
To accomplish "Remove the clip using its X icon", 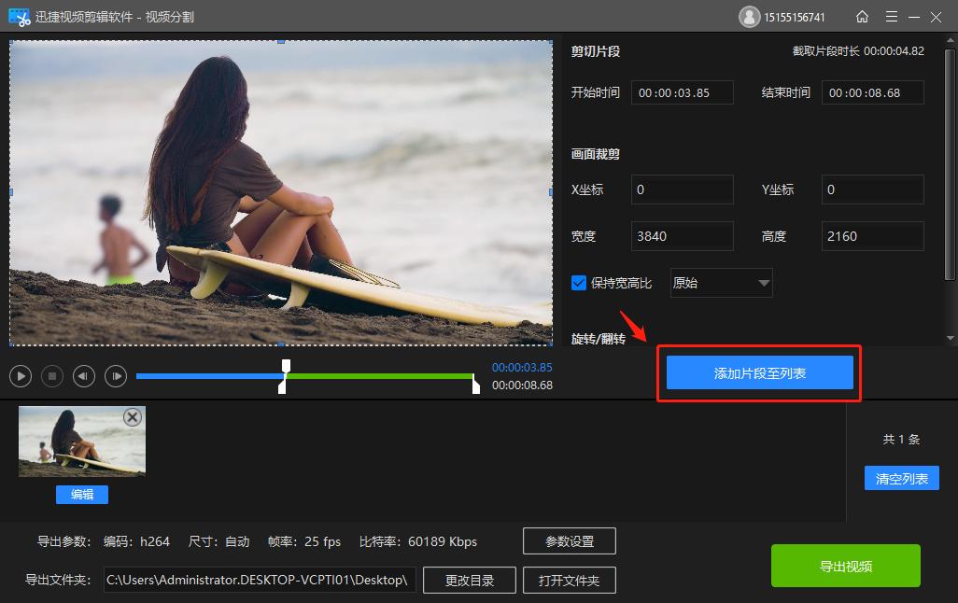I will [131, 417].
